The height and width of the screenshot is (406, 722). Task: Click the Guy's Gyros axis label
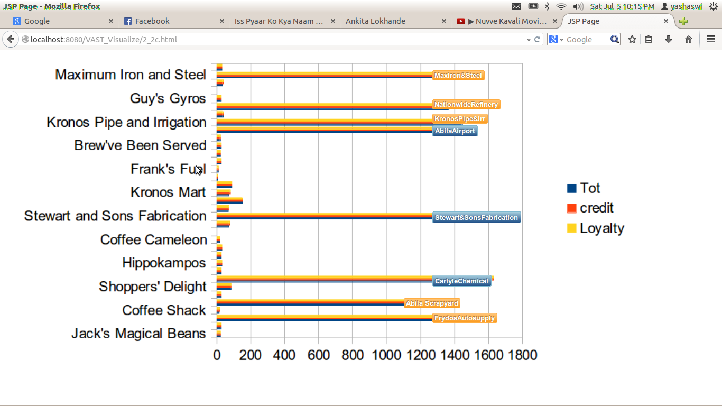(x=168, y=99)
